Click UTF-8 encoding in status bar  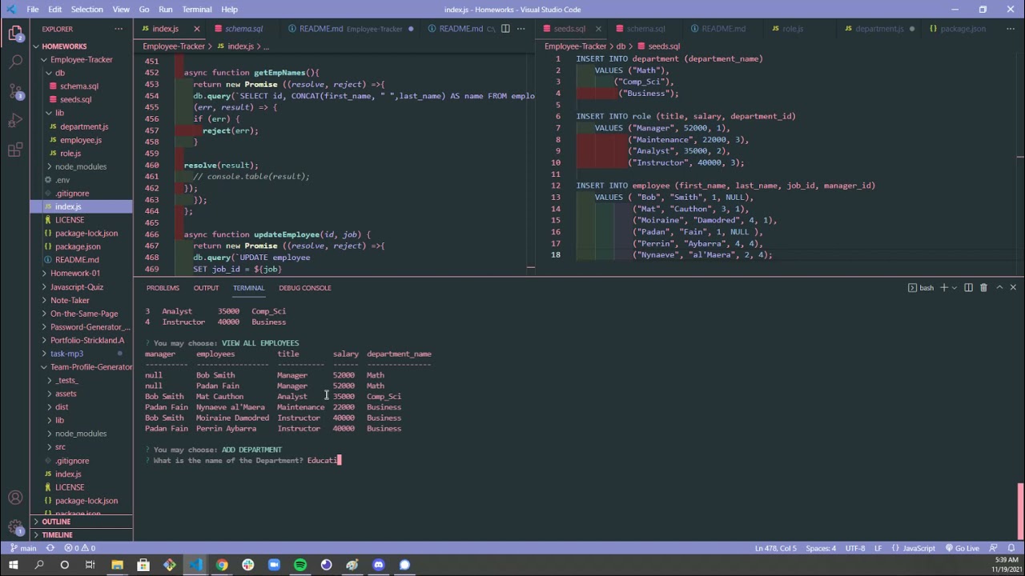tap(854, 548)
